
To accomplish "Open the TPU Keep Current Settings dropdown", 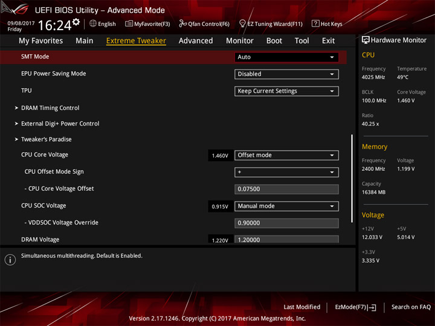I will coord(286,91).
